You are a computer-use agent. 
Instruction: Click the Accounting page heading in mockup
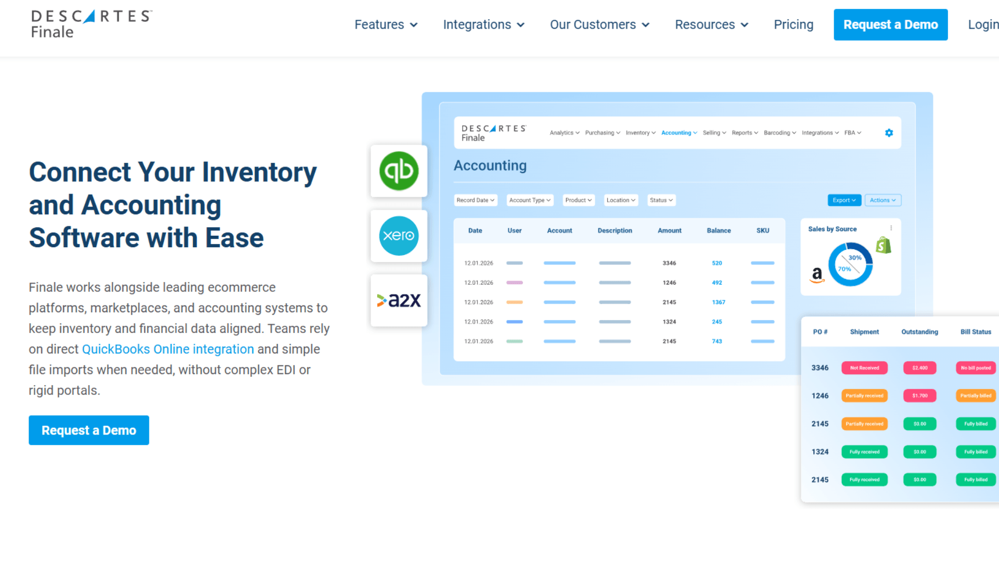[490, 165]
